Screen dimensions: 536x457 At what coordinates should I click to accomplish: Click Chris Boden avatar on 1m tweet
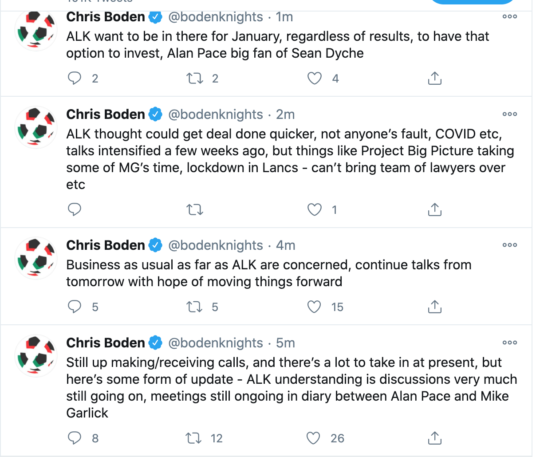point(36,30)
